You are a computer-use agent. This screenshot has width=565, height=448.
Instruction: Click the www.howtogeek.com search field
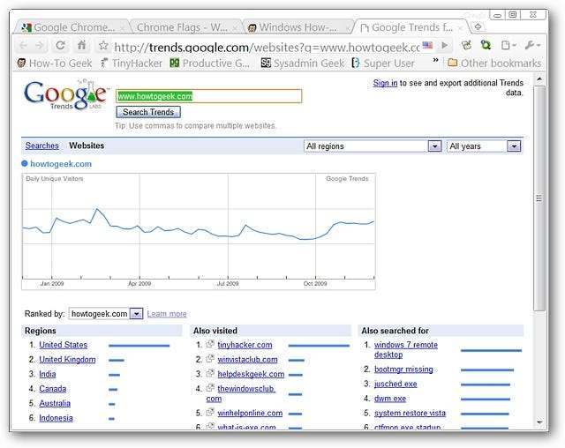[x=208, y=96]
